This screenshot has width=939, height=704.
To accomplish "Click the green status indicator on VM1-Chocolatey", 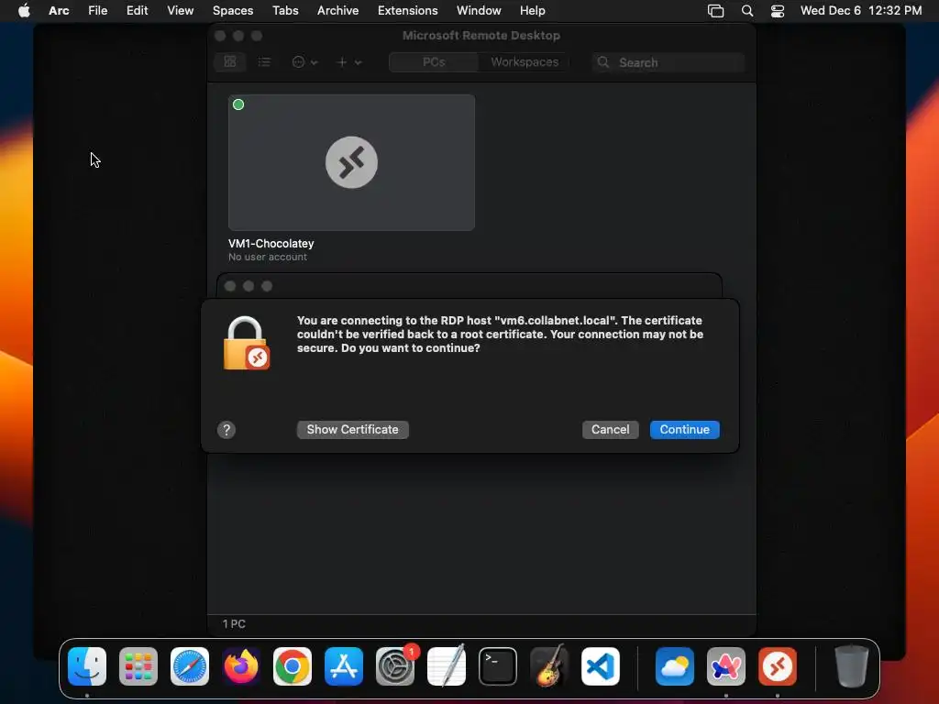I will click(x=238, y=104).
